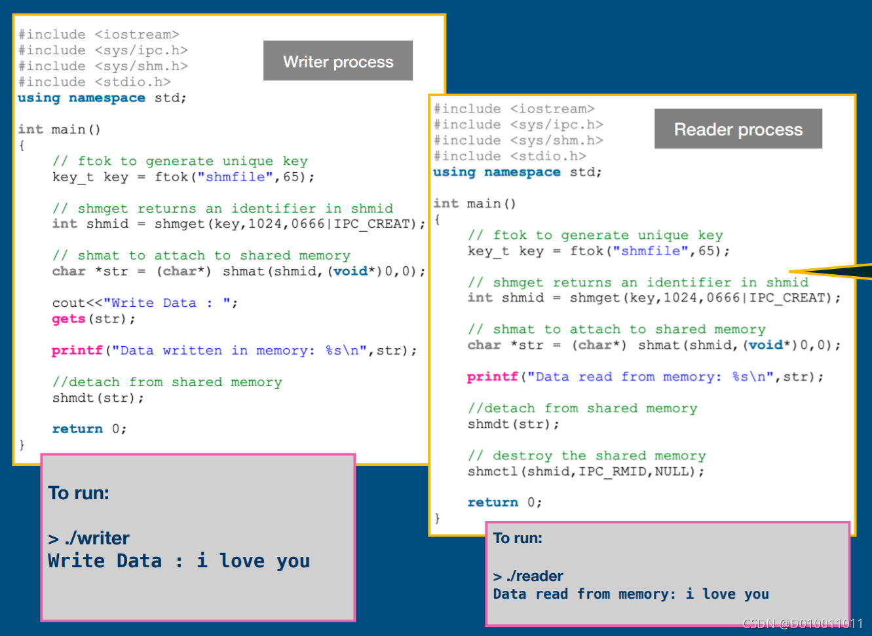The image size is (872, 636).
Task: Click the "// destroy the shared memory" comment
Action: [587, 455]
